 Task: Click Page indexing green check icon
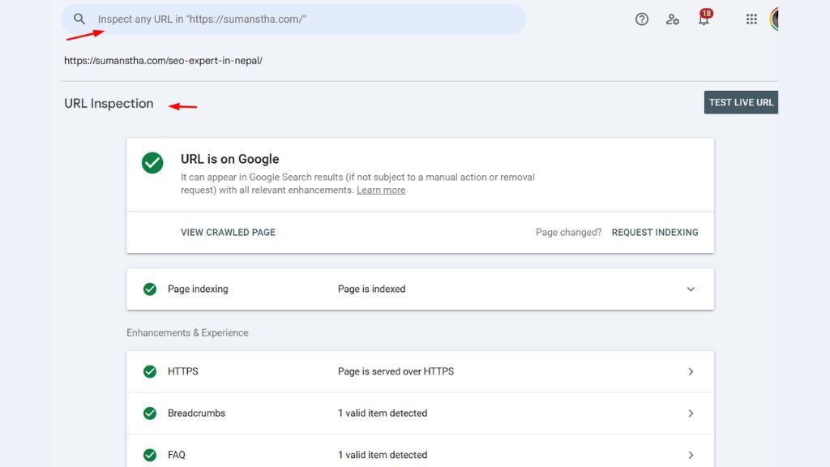[x=150, y=289]
